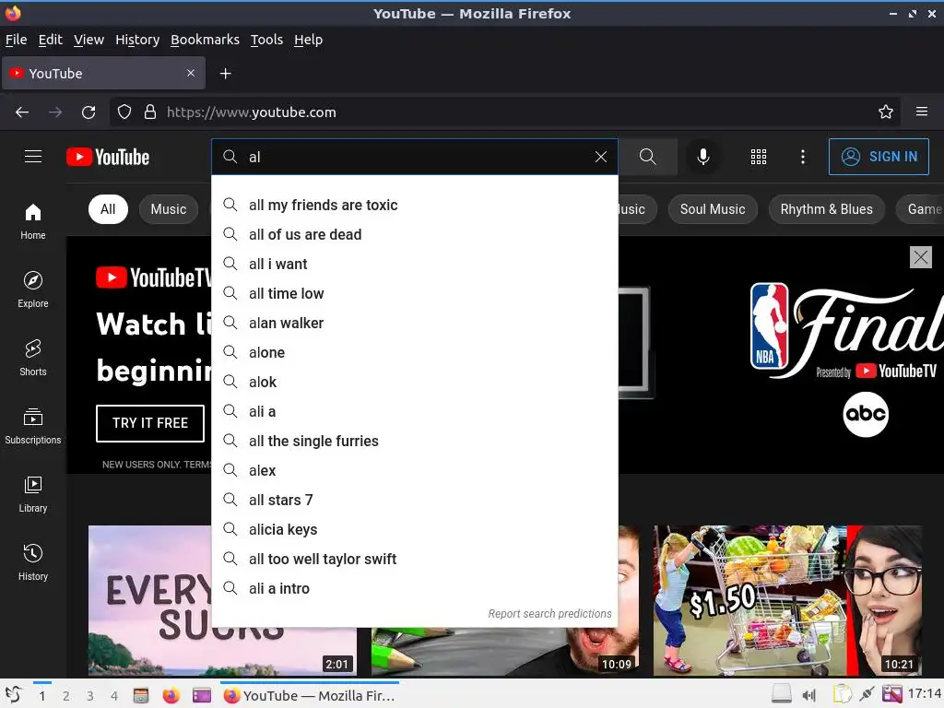Choose suggestion 'alicia keys'

[415, 530]
